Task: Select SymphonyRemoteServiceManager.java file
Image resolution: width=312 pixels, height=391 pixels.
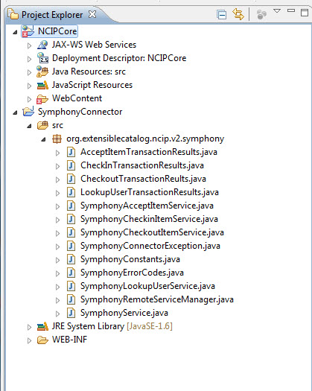Action: click(157, 299)
